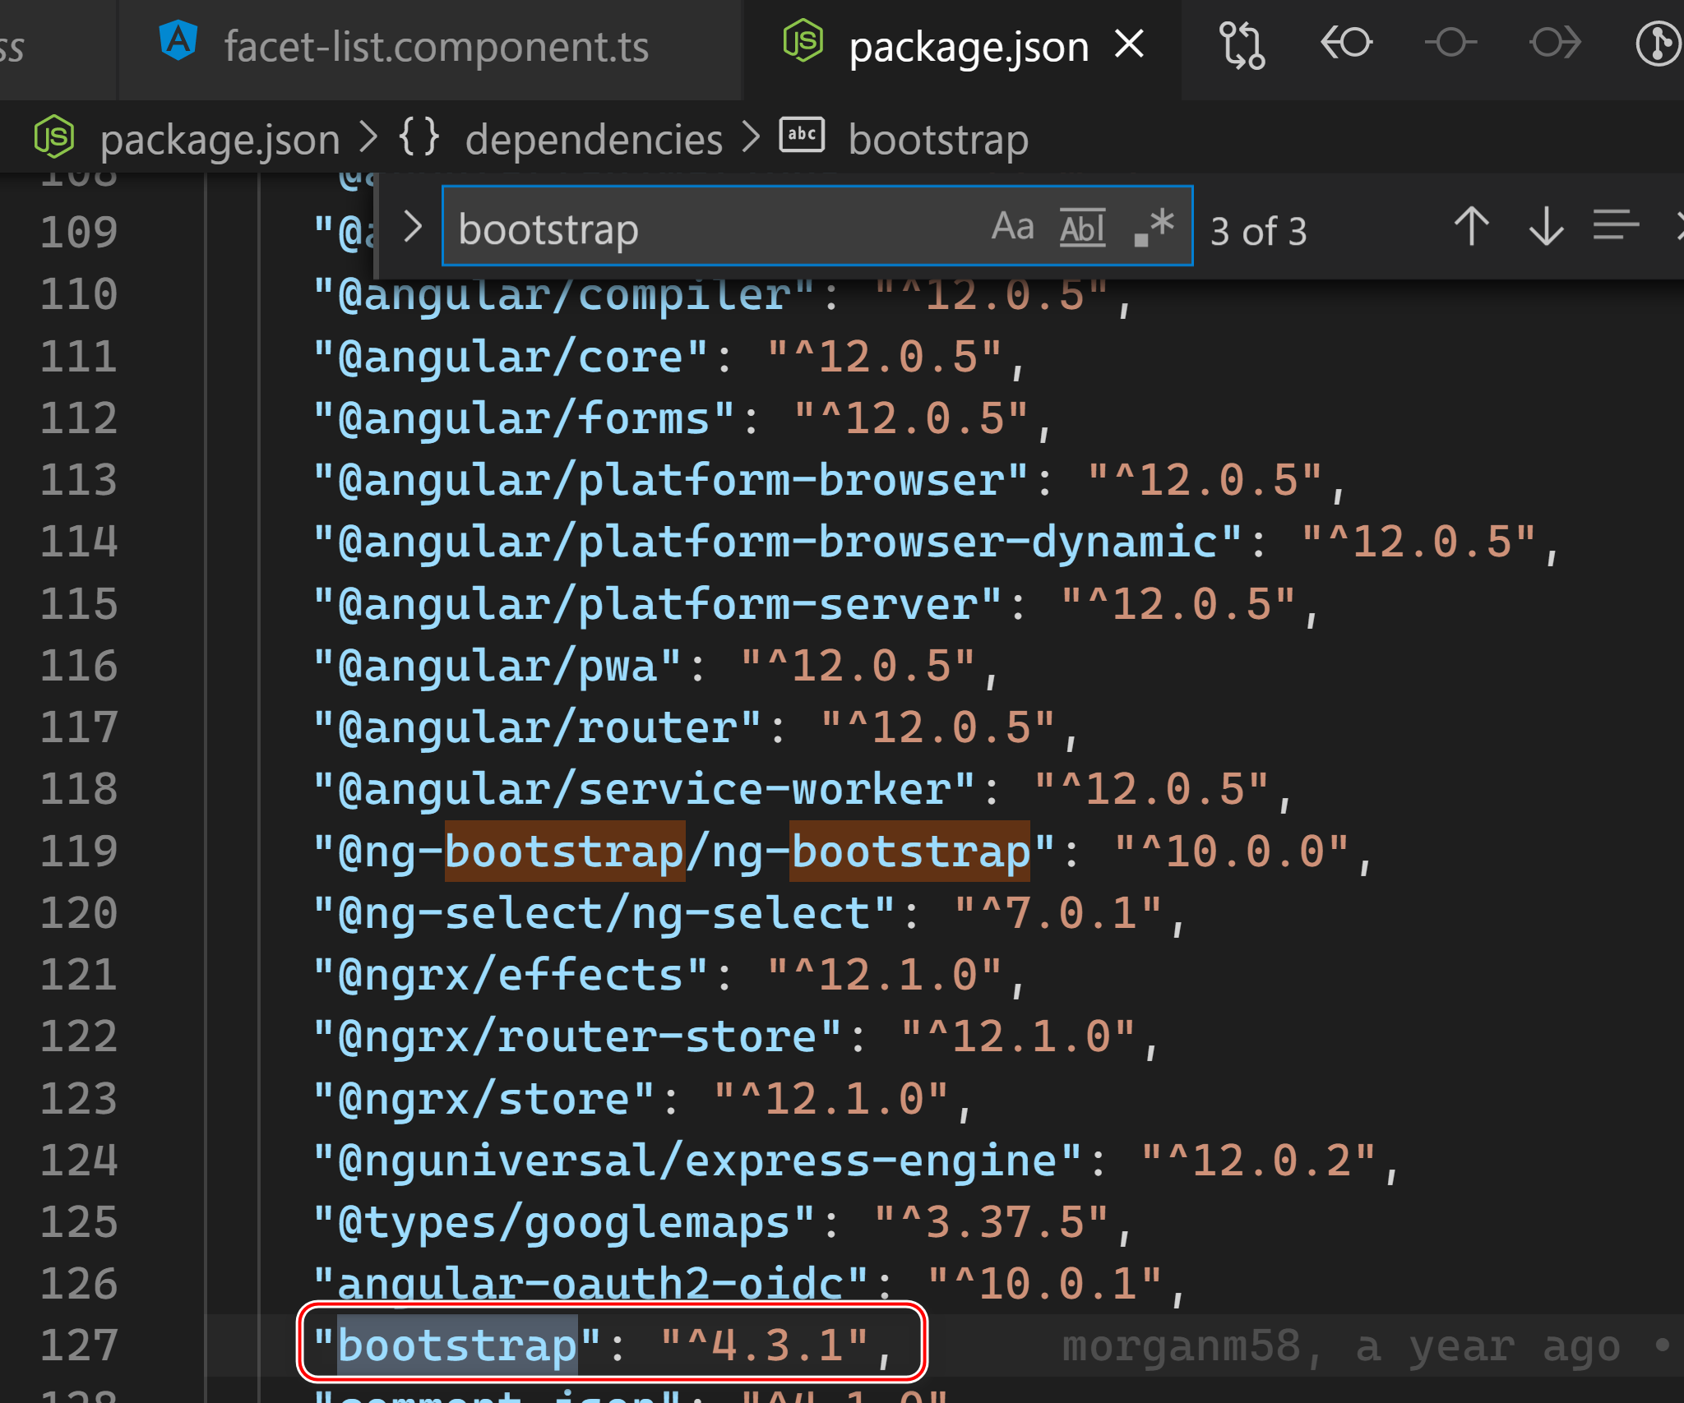Screen dimensions: 1684x1403
Task: Enable regular expression search option
Action: (1154, 227)
